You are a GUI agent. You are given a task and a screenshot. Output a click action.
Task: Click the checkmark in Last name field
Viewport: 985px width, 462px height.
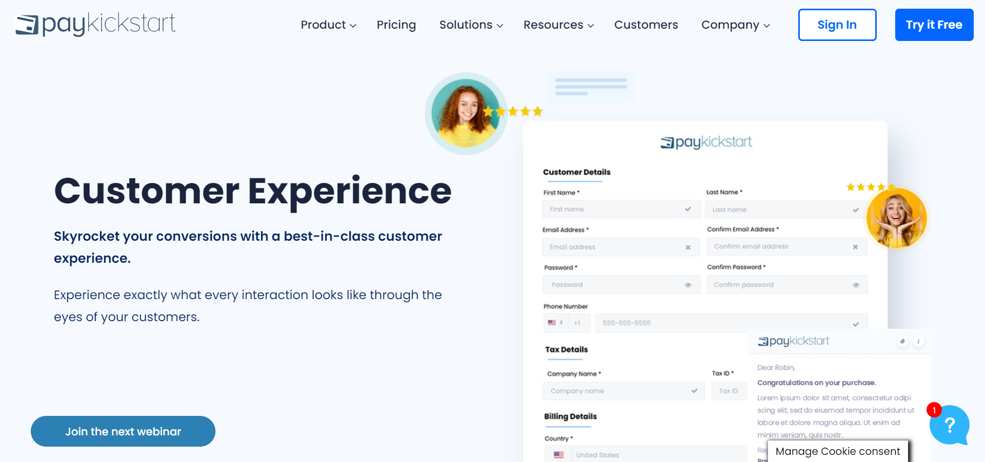856,210
